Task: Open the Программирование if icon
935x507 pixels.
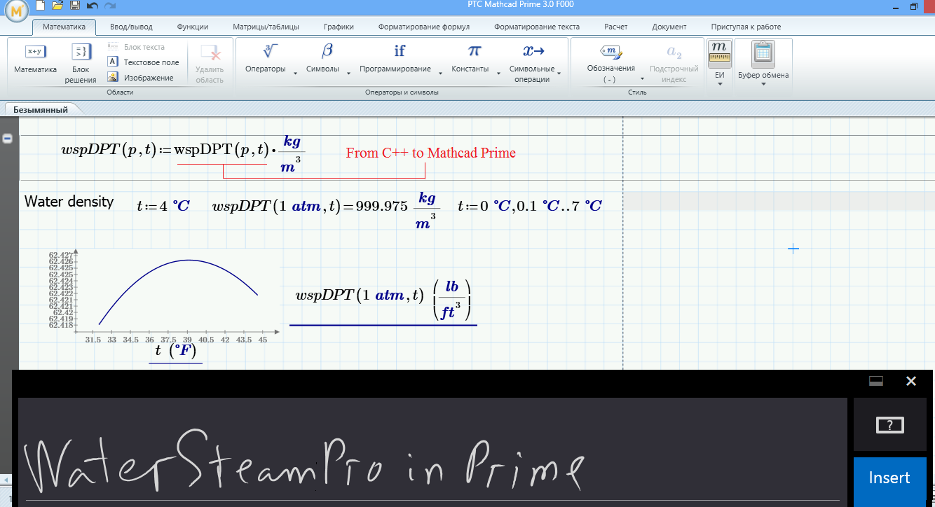Action: point(399,51)
